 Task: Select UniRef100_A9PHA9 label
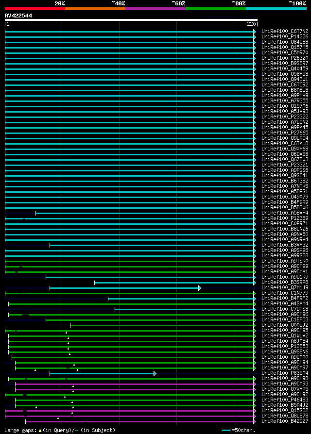point(285,96)
